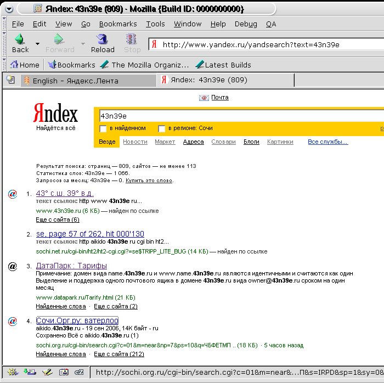Switch to the Новости search tab

tap(135, 142)
